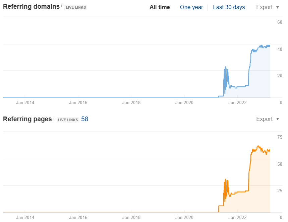Open the 58 referring pages link

pos(84,119)
